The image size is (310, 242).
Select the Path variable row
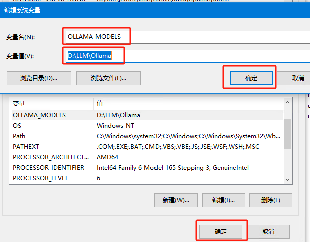coord(147,136)
